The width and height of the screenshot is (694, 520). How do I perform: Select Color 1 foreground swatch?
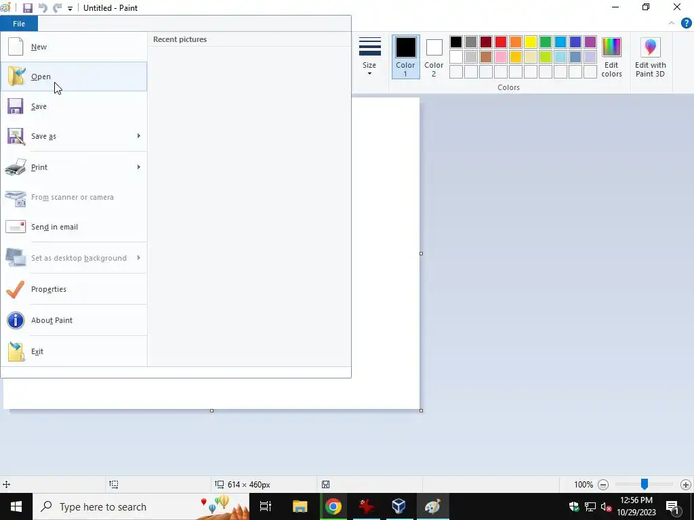(405, 57)
